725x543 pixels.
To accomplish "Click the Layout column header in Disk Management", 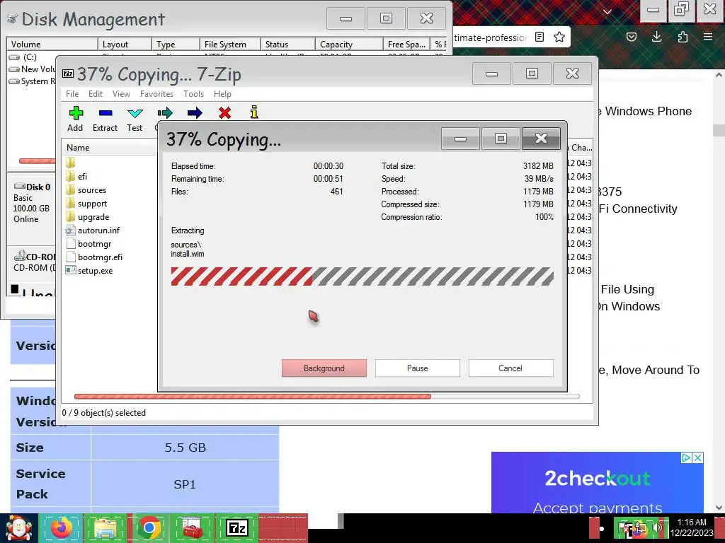I will tap(125, 45).
